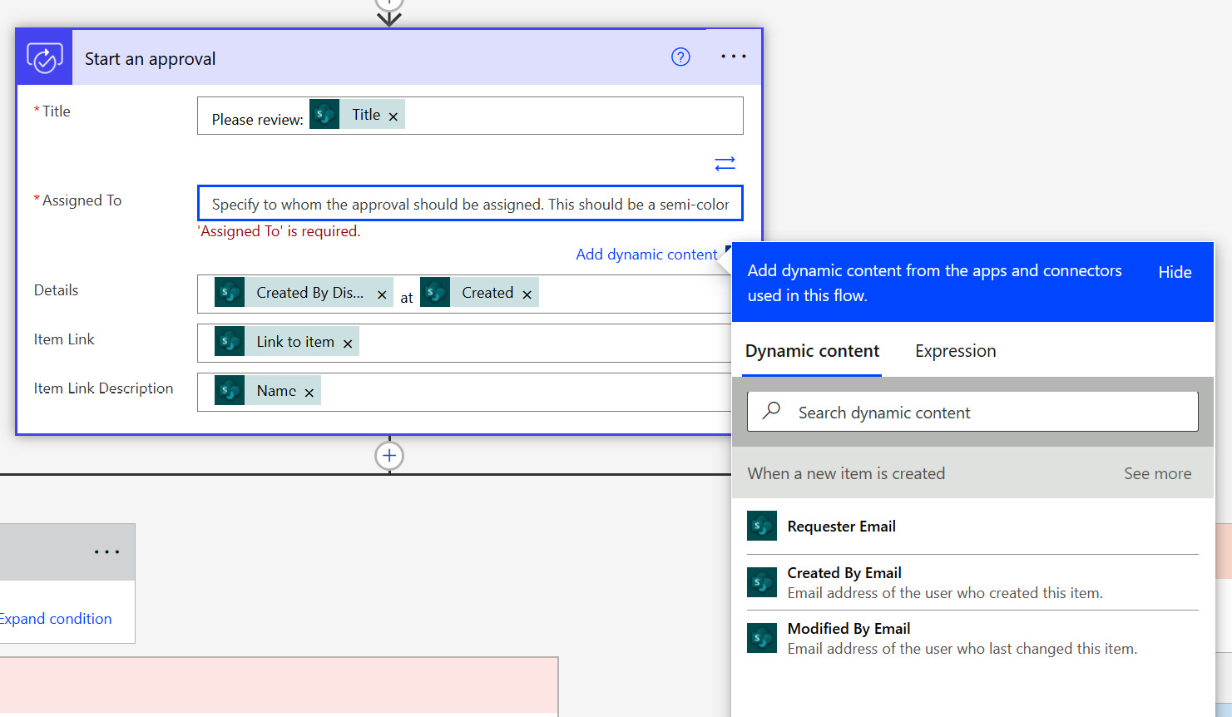Viewport: 1232px width, 717px height.
Task: Click SharePoint icon on Created token
Action: [435, 293]
